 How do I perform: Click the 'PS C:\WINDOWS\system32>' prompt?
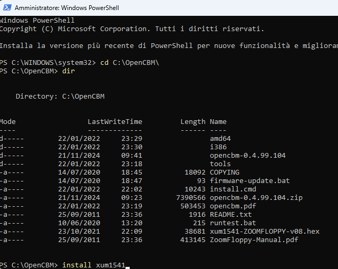click(47, 63)
